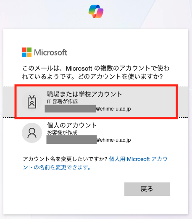
Task: Click the account selection prompt heading
Action: coord(96,72)
